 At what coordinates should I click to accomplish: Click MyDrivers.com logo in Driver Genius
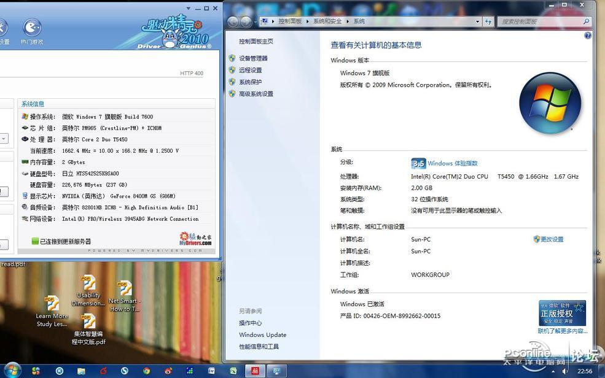195,239
